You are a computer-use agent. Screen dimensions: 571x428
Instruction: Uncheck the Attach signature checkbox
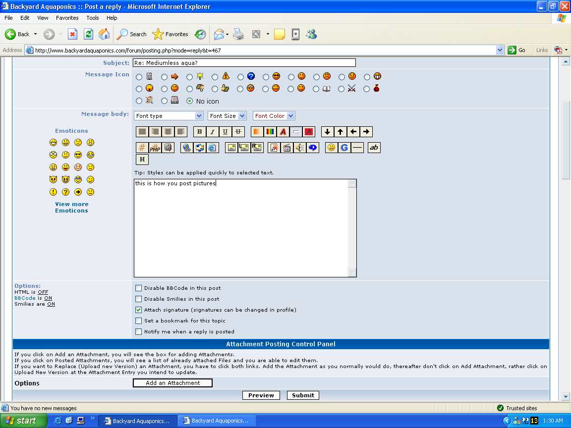[139, 310]
